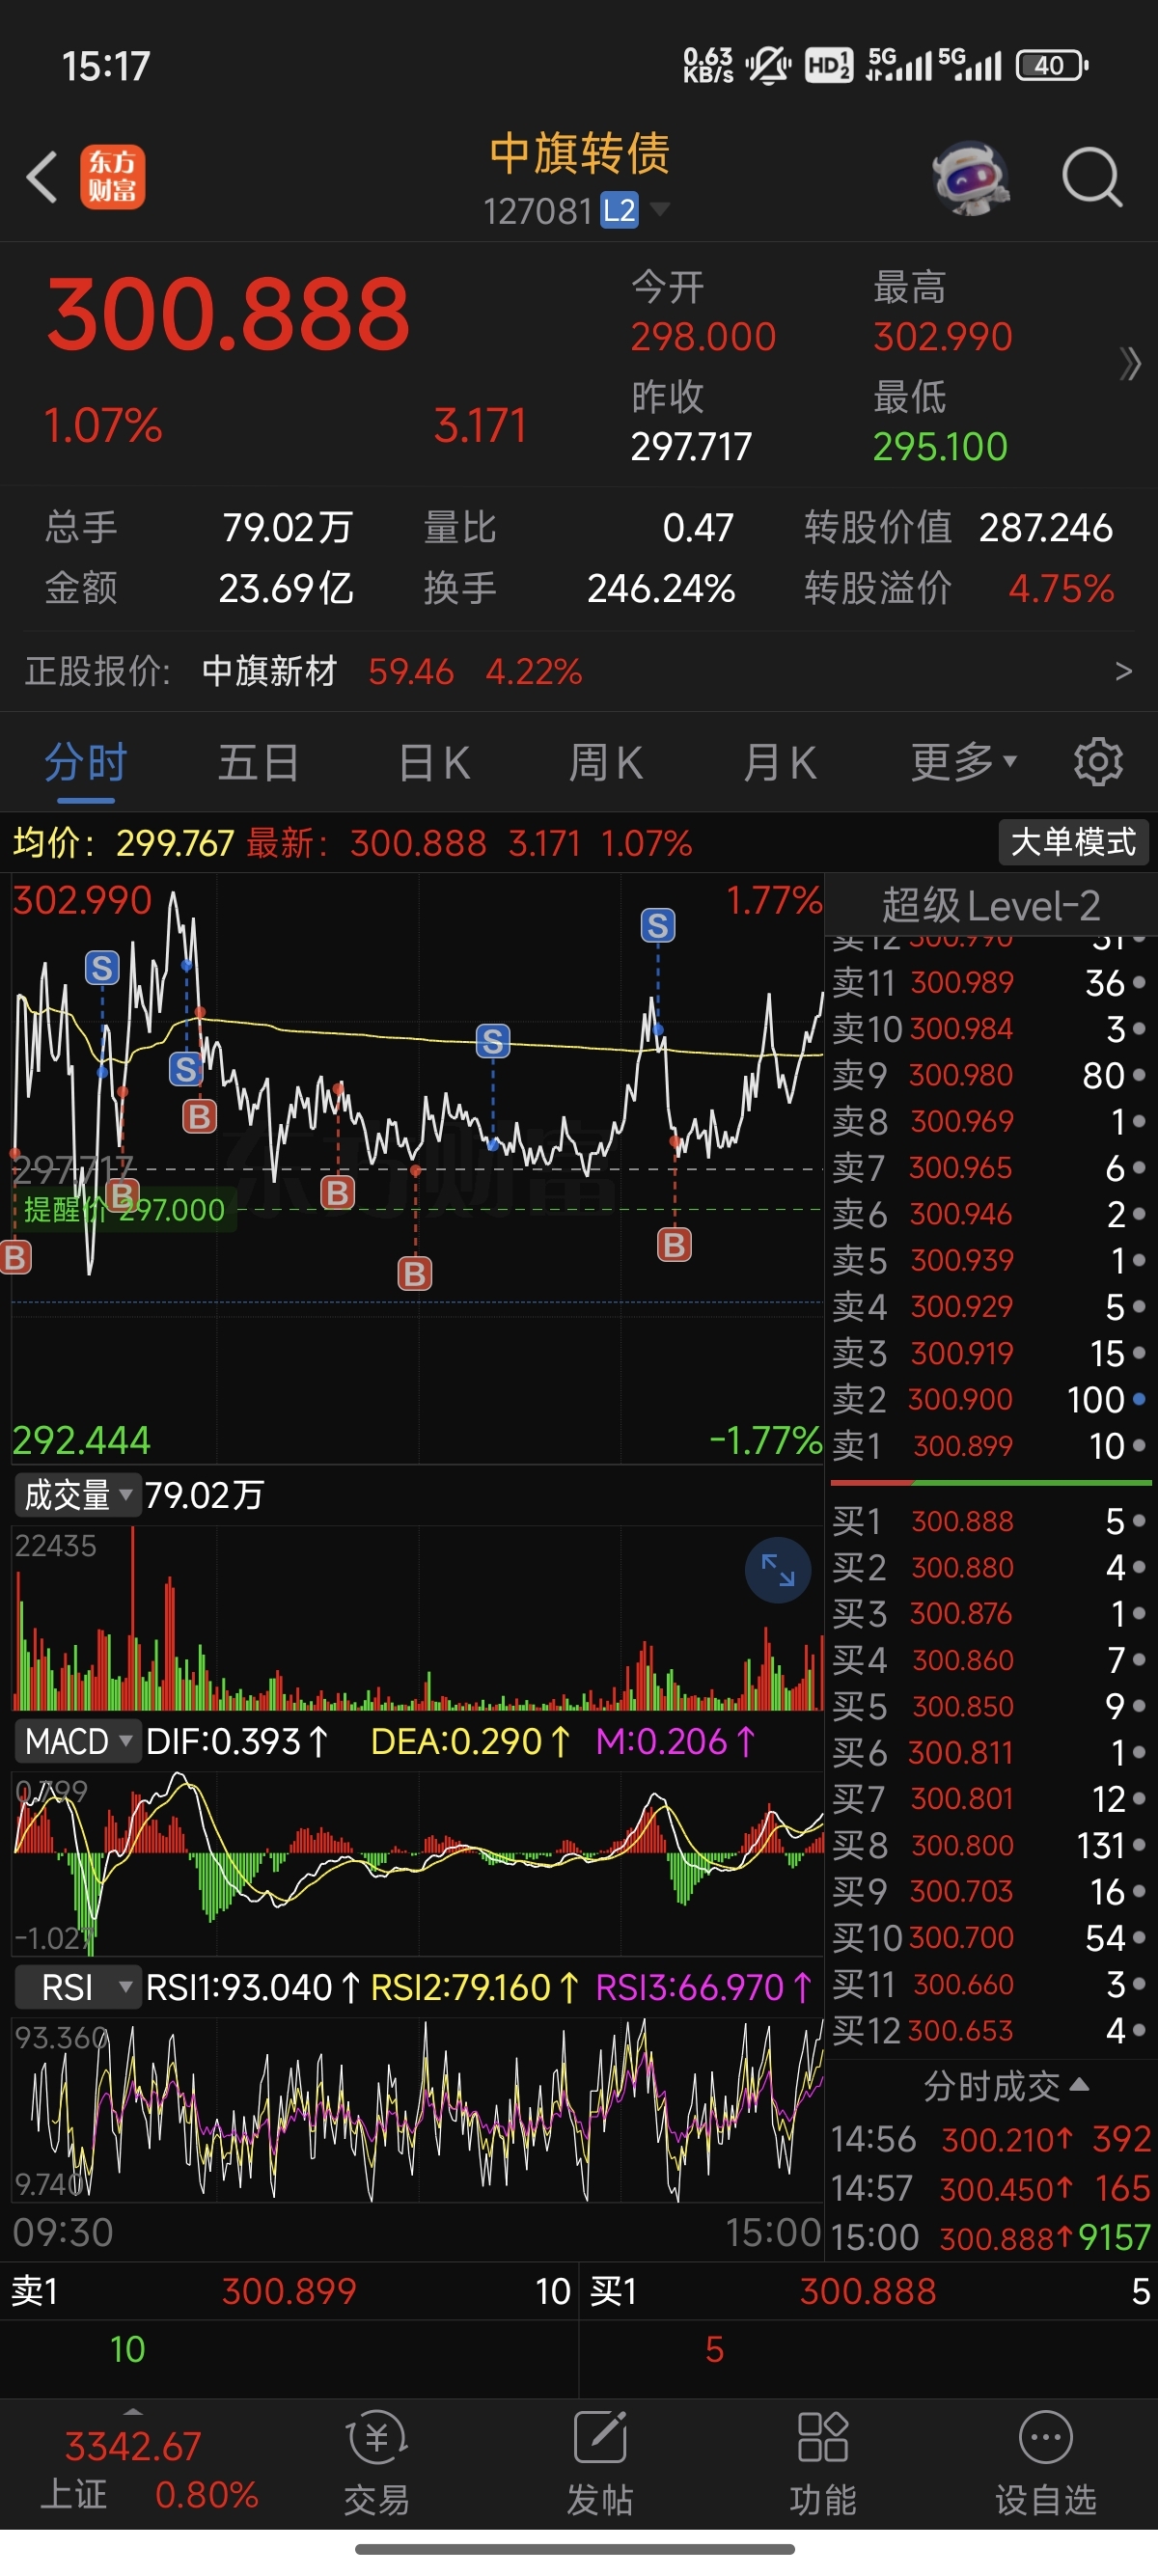Tap the muted bell status icon
Image resolution: width=1158 pixels, height=2576 pixels.
768,66
